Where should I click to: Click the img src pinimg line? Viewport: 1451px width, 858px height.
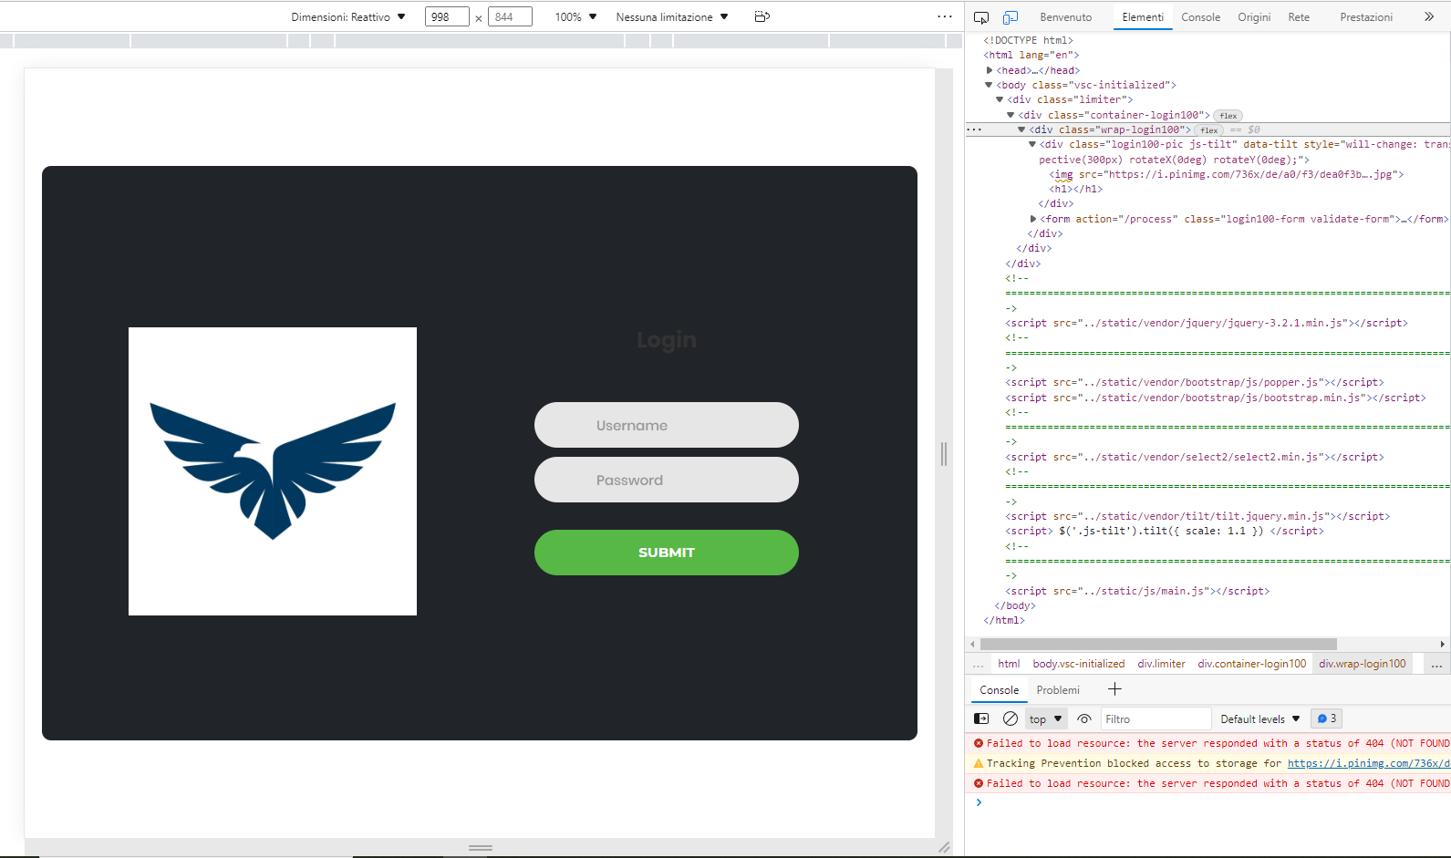click(x=1227, y=174)
